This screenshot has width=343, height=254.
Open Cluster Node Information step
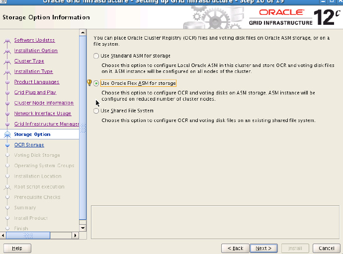44,103
